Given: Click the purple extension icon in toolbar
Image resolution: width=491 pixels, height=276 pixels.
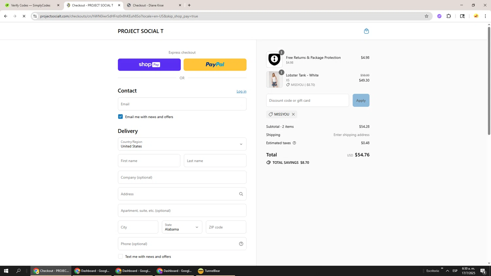Looking at the screenshot, I should [x=439, y=16].
